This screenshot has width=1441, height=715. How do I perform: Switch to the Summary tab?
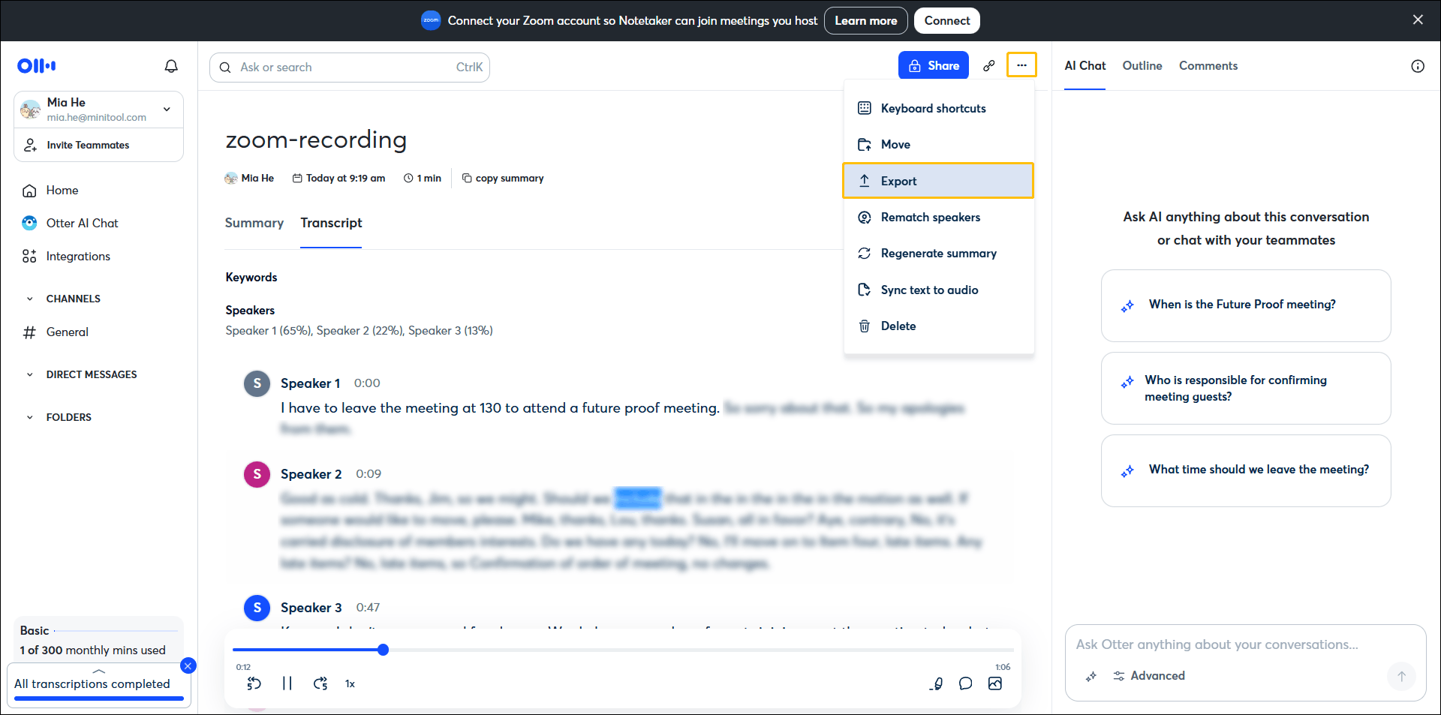254,223
